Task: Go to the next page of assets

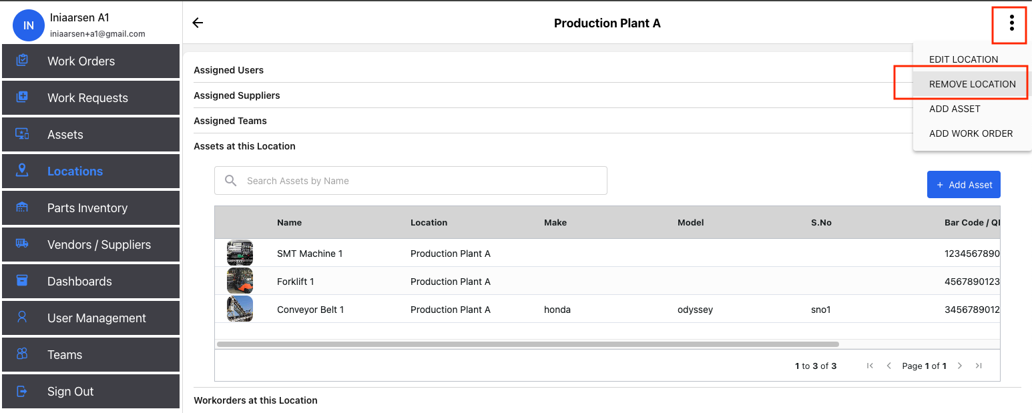Action: pos(959,366)
